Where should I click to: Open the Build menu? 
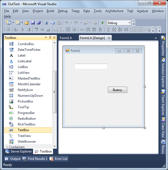point(50,11)
